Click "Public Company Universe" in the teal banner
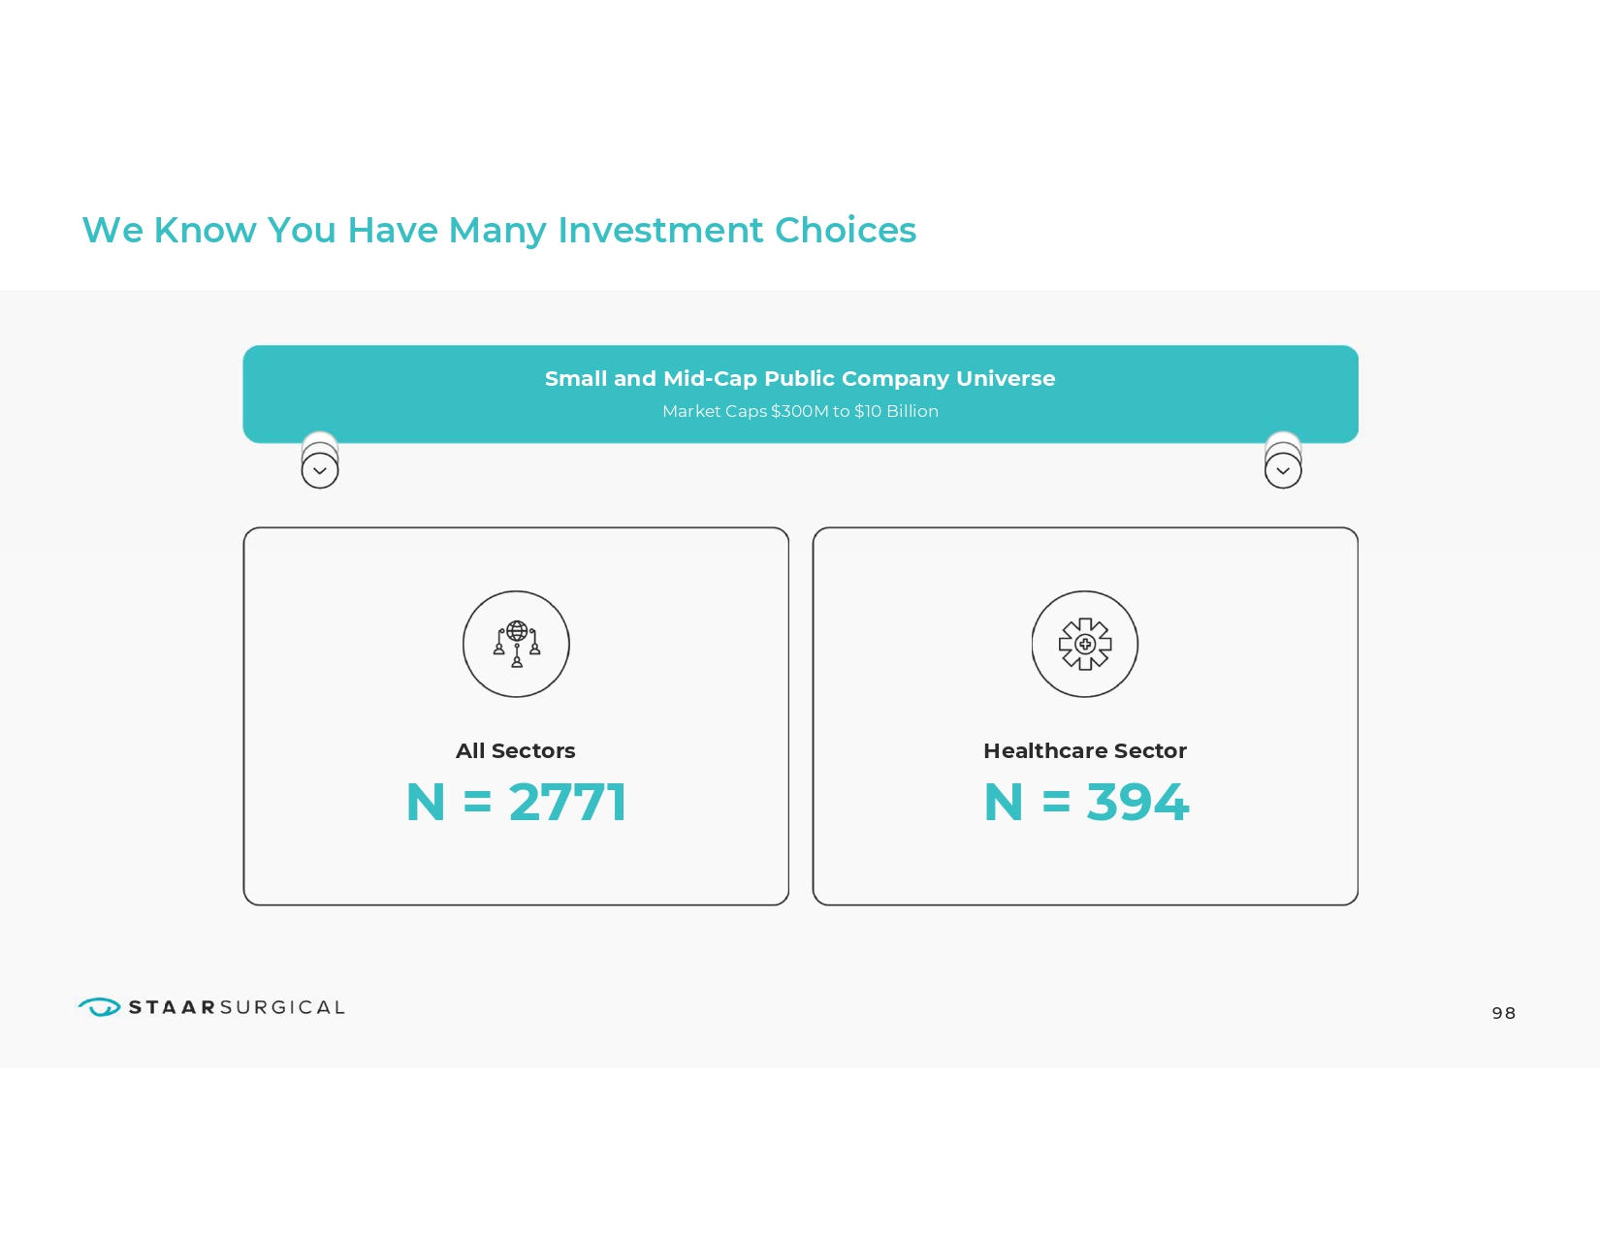 coord(910,379)
